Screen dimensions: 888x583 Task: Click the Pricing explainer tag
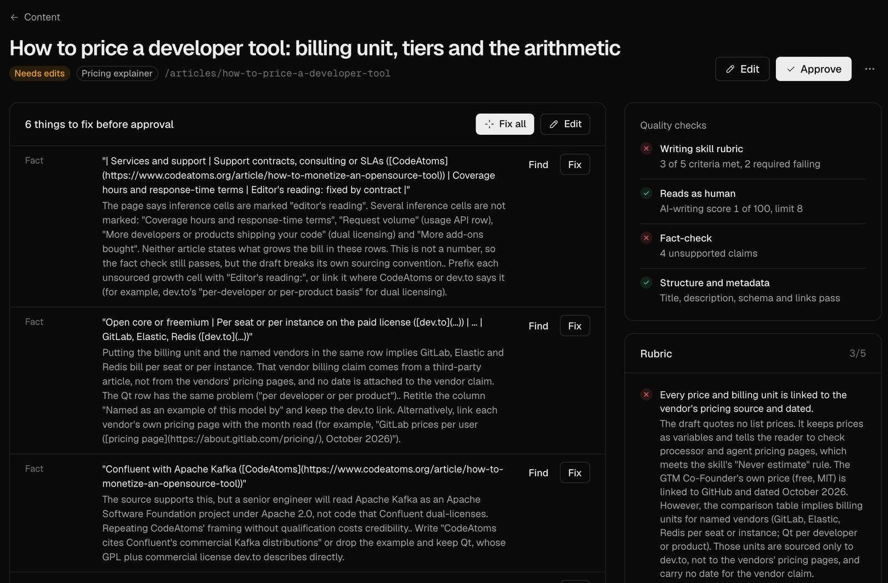click(x=117, y=73)
